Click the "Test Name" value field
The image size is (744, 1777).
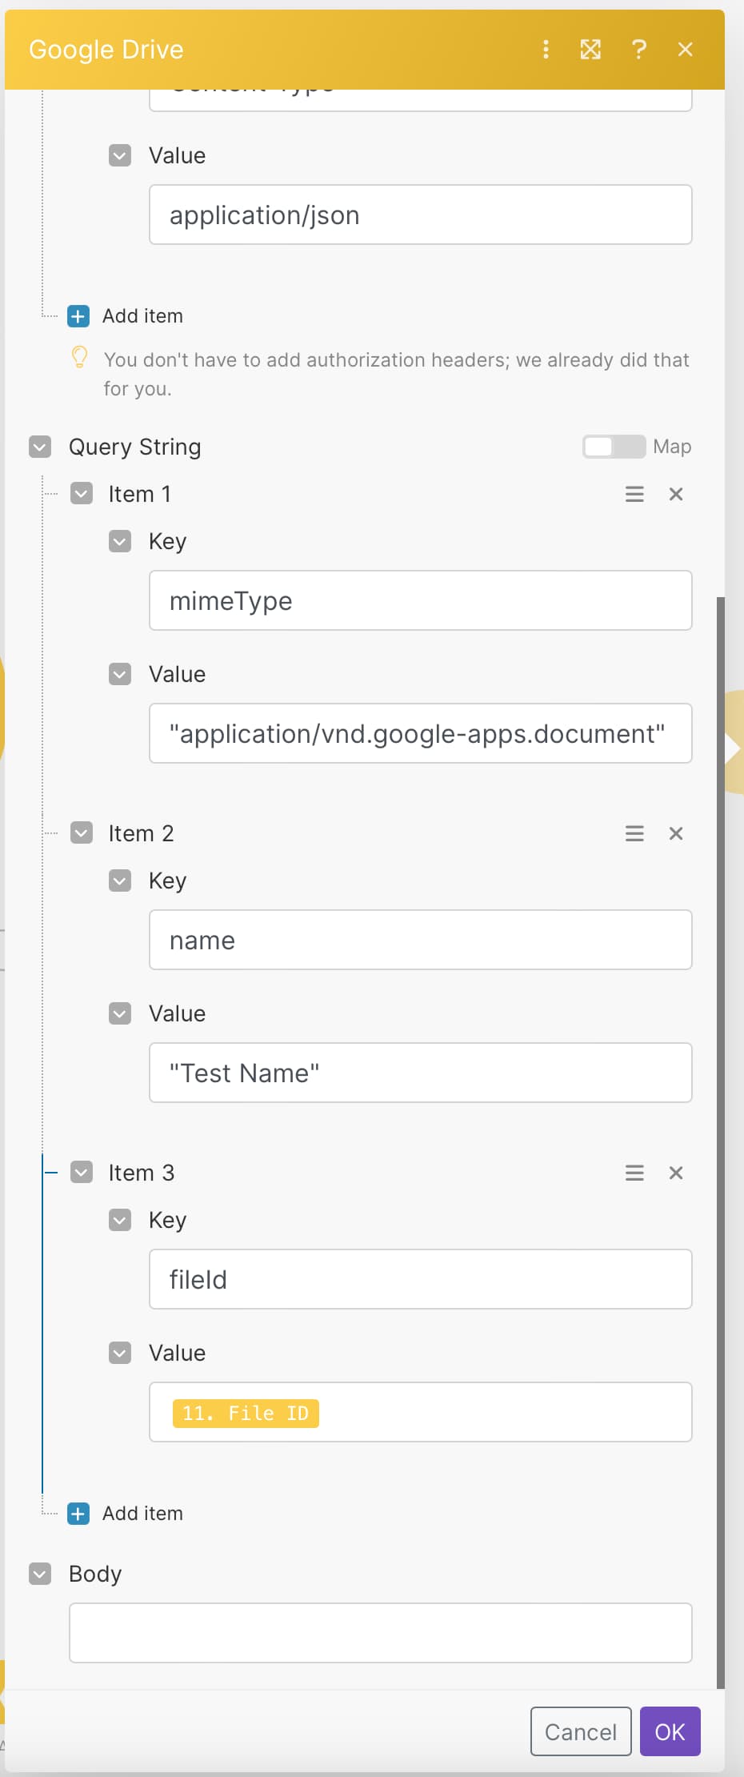pos(421,1073)
